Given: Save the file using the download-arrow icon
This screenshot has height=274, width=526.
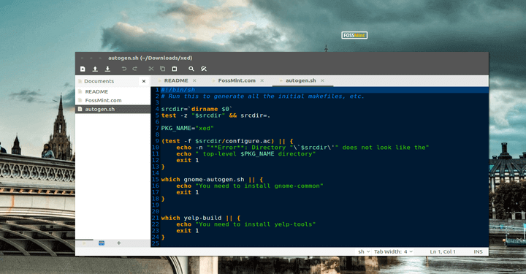Looking at the screenshot, I should (x=107, y=69).
